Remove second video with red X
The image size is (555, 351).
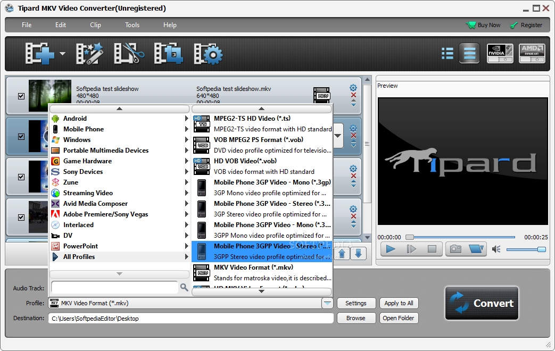click(353, 136)
